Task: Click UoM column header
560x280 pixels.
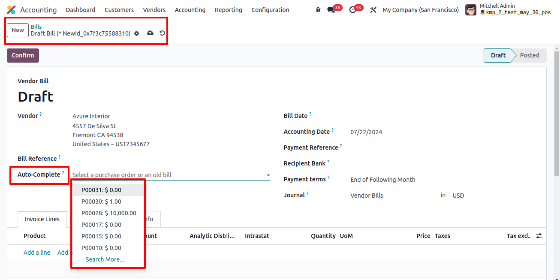Action: [346, 236]
